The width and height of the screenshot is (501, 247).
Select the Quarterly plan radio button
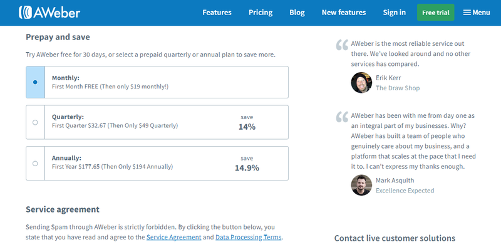click(35, 122)
